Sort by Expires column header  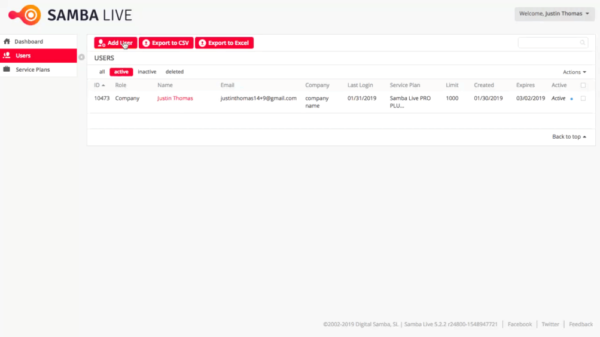click(x=525, y=85)
